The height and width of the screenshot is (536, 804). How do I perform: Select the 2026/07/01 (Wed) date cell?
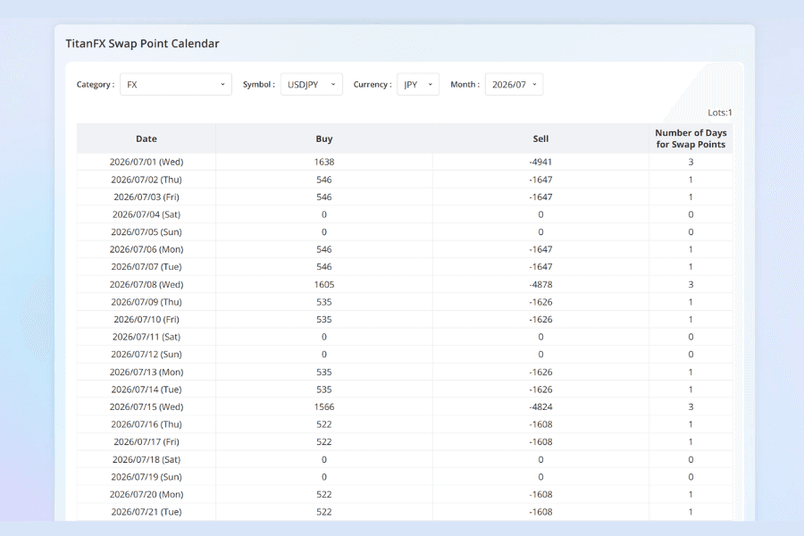[147, 162]
